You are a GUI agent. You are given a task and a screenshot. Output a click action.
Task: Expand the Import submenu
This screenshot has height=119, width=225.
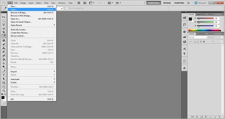pos(32,71)
